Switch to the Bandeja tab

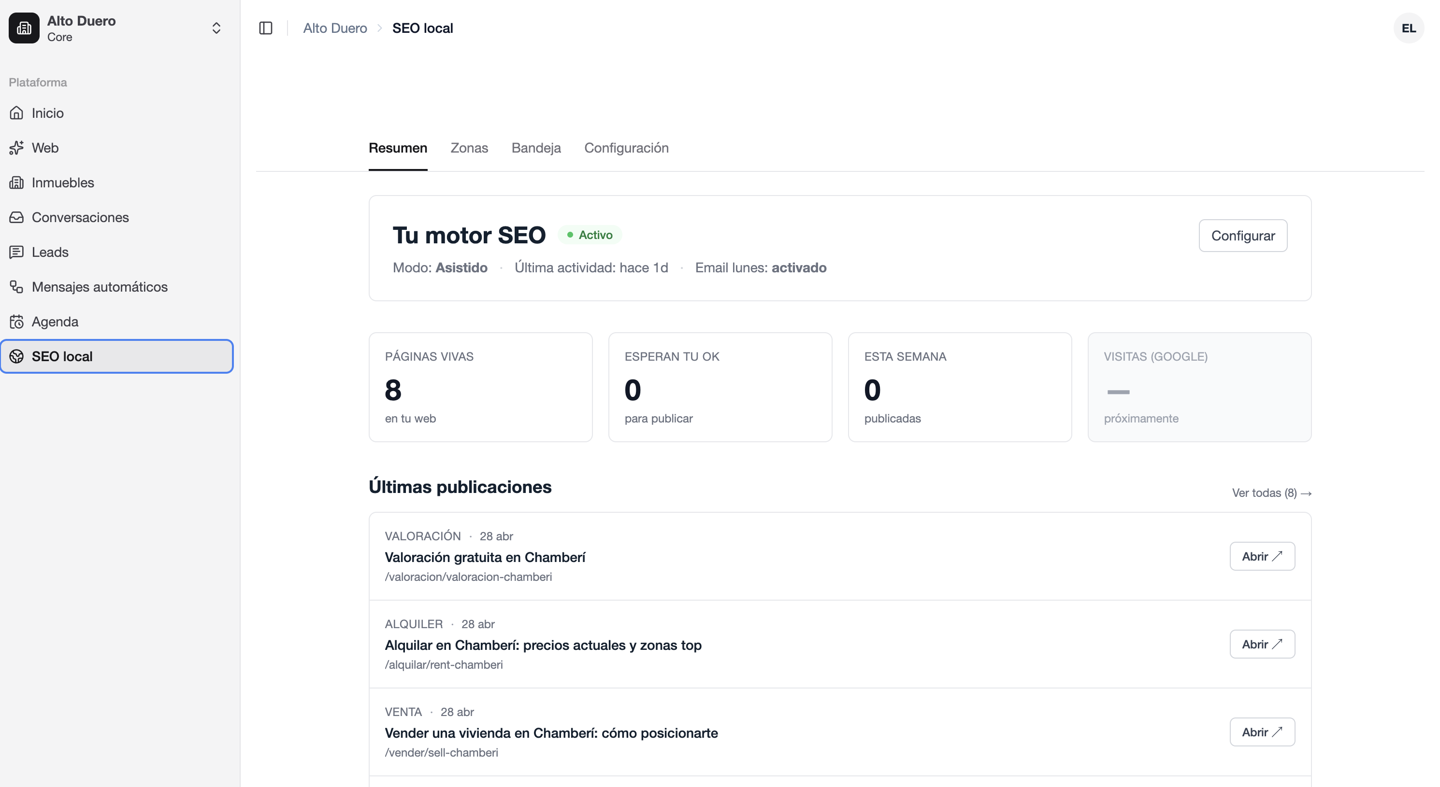pos(536,148)
